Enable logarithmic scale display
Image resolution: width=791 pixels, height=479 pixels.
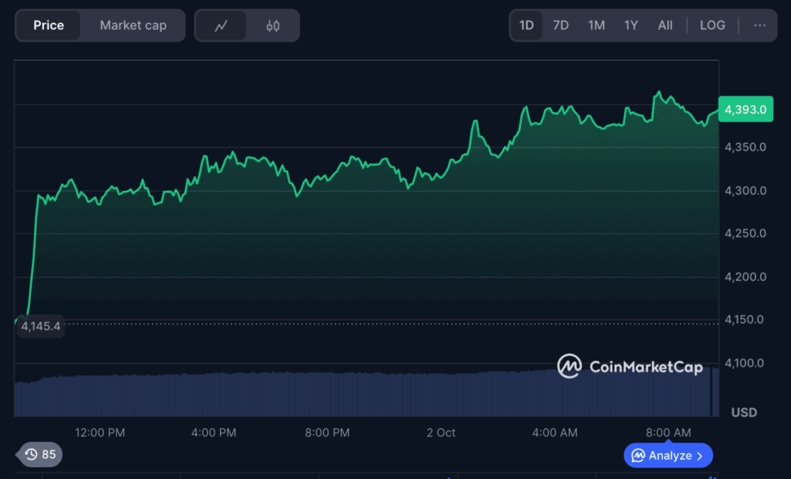[712, 25]
